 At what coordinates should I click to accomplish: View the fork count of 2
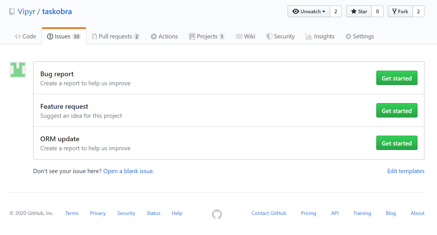tap(418, 11)
